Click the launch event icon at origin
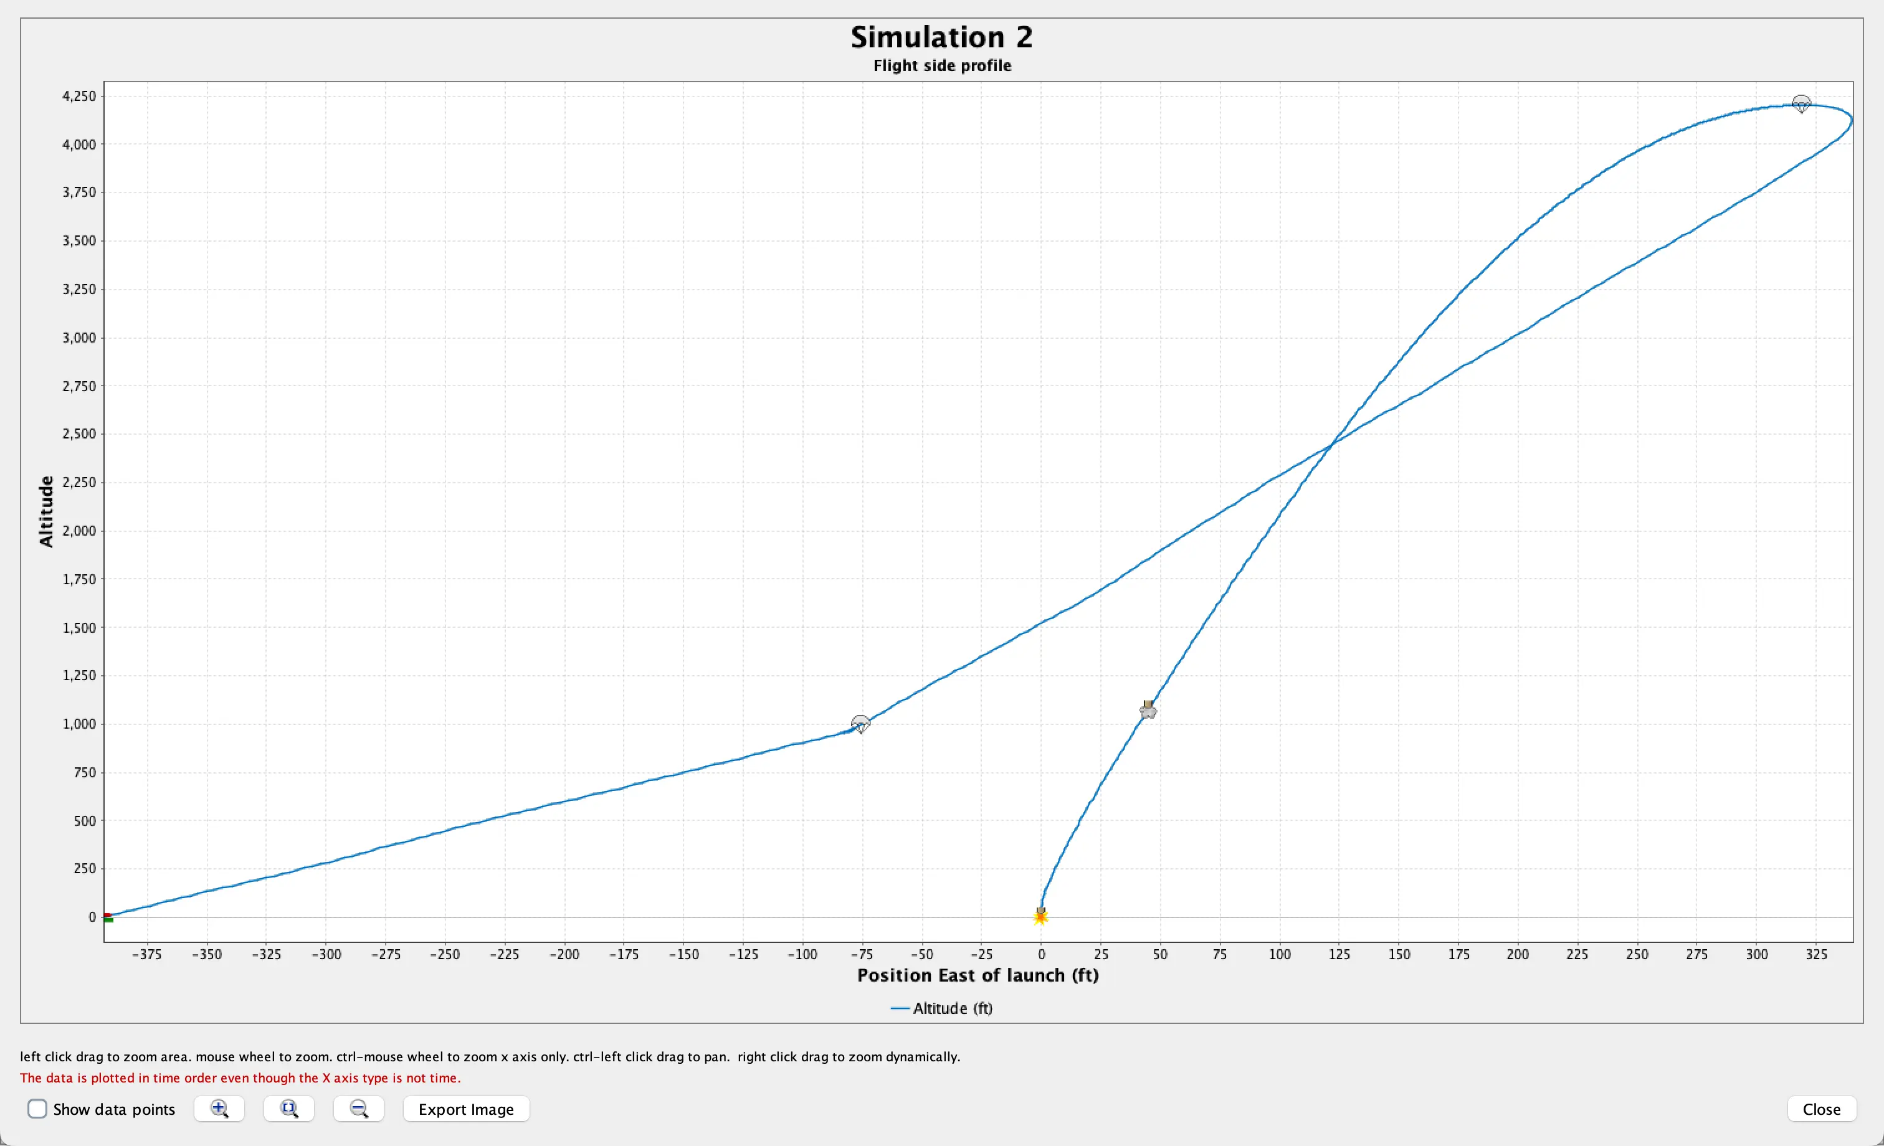The height and width of the screenshot is (1146, 1884). pyautogui.click(x=1040, y=916)
